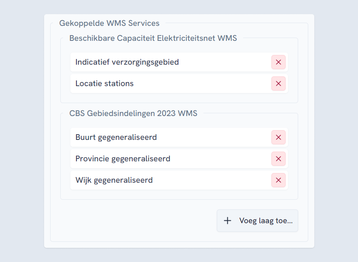Click the Gekoppelde WMS Services heading
Image resolution: width=358 pixels, height=262 pixels.
[110, 23]
